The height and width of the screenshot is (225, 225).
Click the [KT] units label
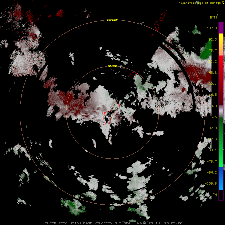click(x=213, y=17)
